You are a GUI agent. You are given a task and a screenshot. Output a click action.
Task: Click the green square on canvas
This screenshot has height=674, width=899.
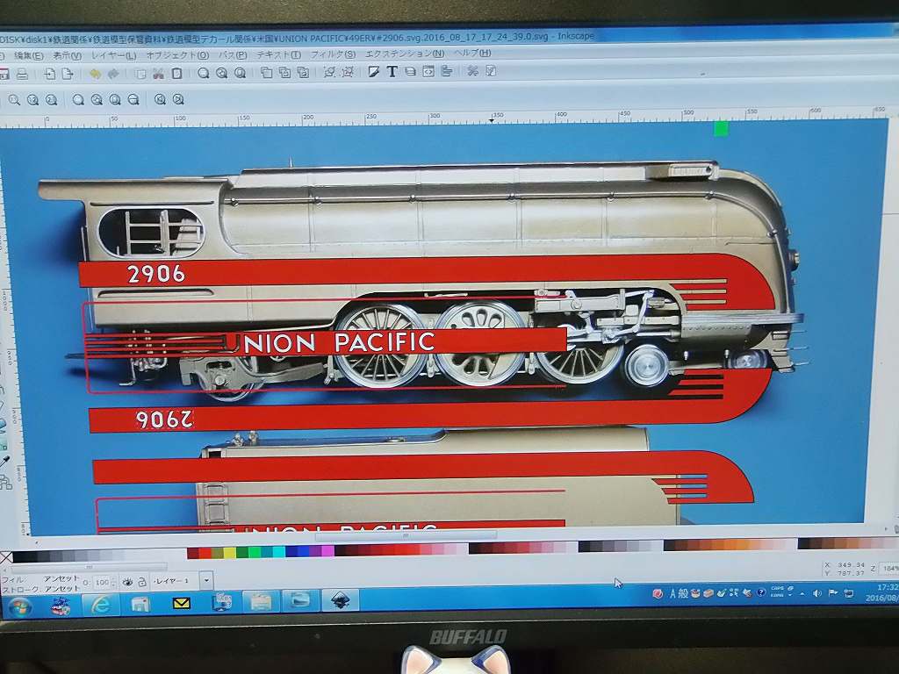pyautogui.click(x=722, y=129)
